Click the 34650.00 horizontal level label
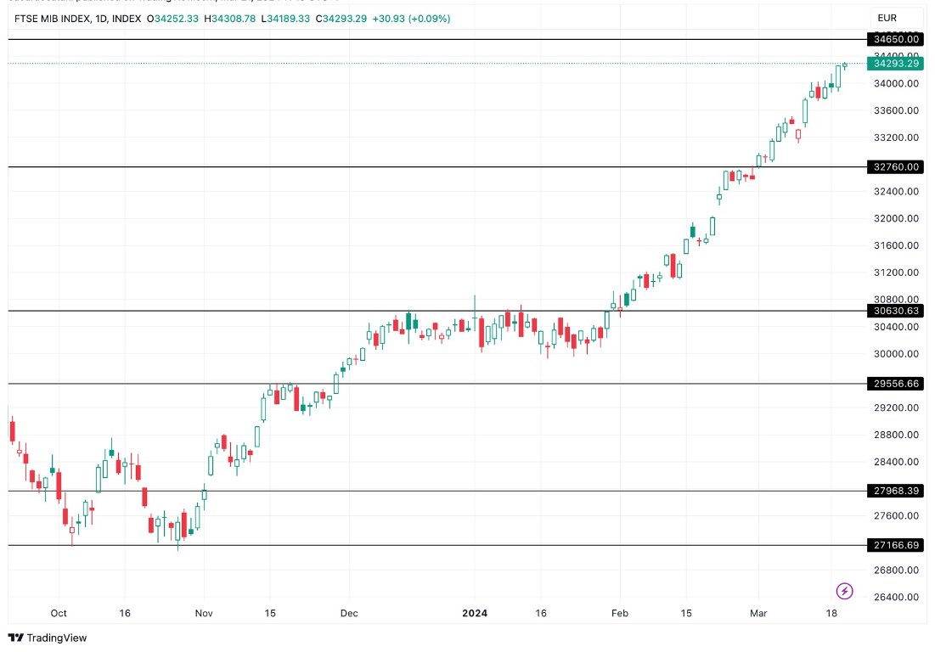 point(896,39)
